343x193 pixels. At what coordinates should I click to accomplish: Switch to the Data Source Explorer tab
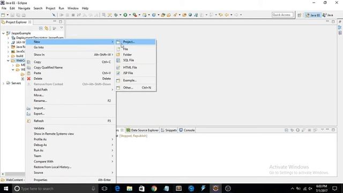click(x=143, y=130)
